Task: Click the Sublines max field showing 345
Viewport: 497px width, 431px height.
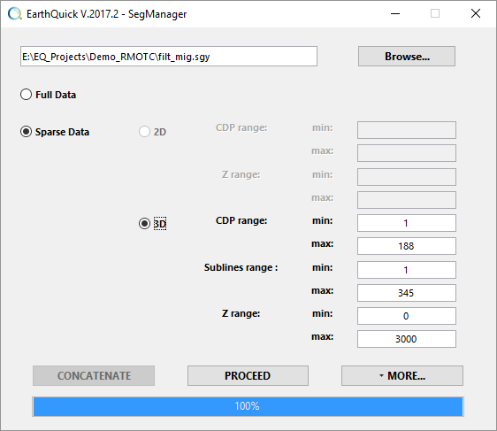Action: coord(407,293)
